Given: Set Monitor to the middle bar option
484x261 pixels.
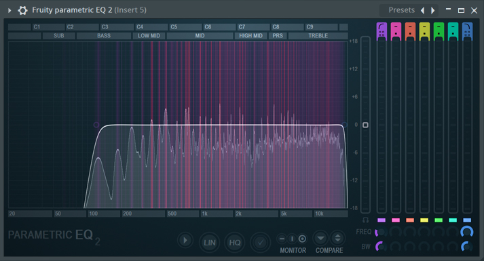Looking at the screenshot, I should [292, 239].
